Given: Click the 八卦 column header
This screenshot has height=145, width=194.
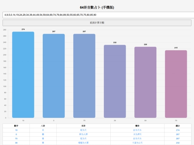Looking at the screenshot, I should pos(43,126).
